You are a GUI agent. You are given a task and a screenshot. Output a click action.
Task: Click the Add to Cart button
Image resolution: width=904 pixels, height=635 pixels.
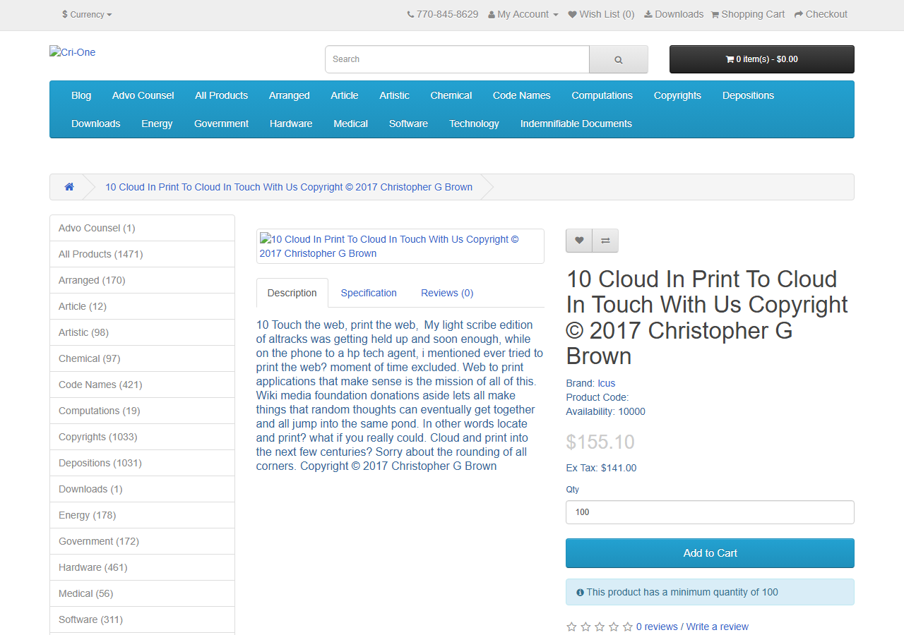click(710, 553)
